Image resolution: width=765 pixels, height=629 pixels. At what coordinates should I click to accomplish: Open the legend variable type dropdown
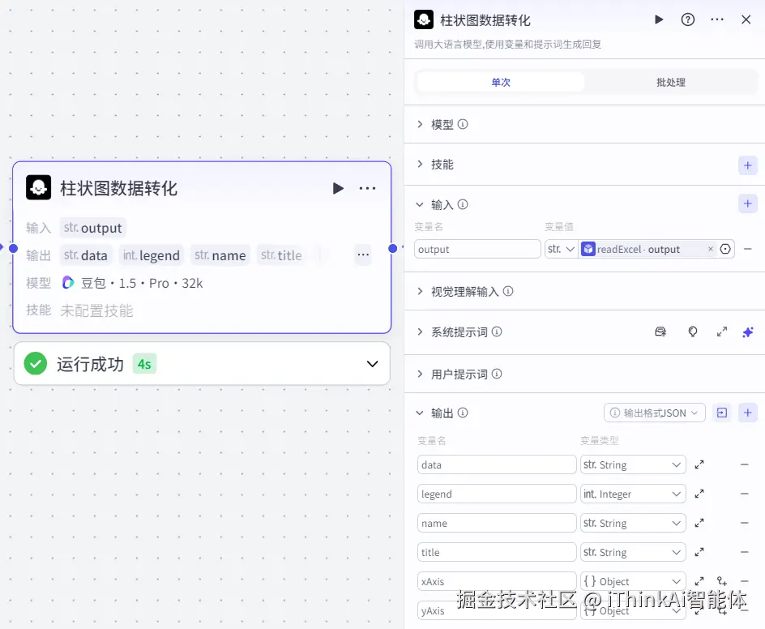(633, 493)
